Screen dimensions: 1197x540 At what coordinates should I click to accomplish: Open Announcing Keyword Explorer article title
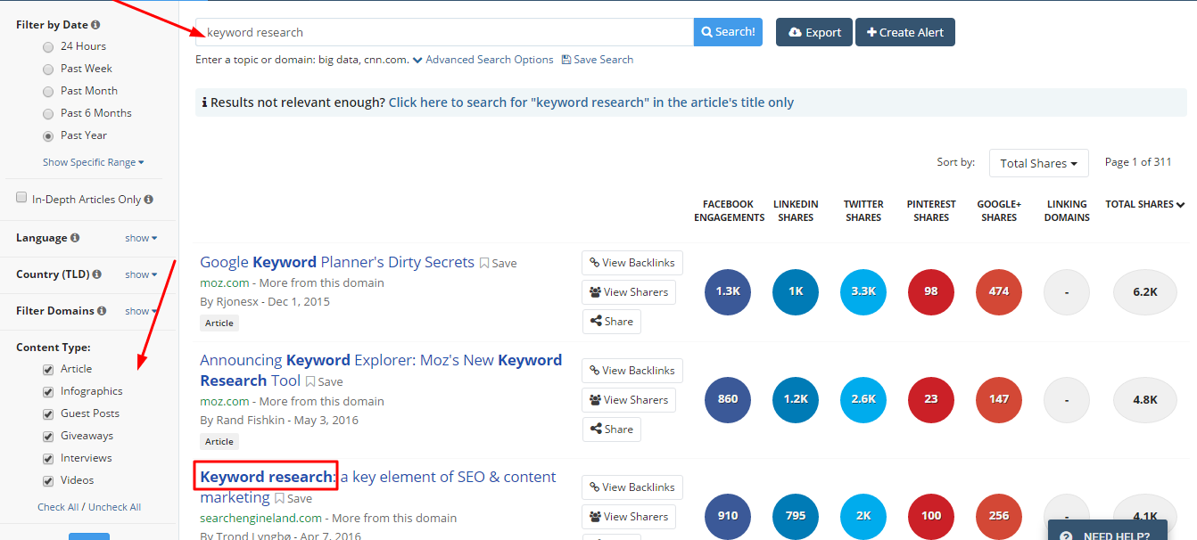381,370
